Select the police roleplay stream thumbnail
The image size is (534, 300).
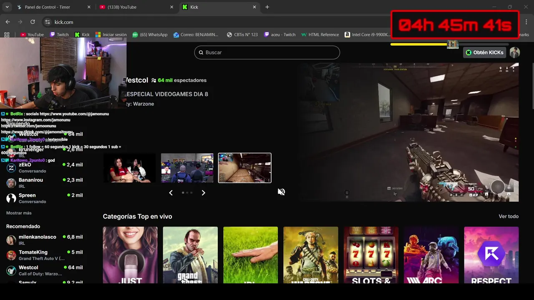click(187, 168)
